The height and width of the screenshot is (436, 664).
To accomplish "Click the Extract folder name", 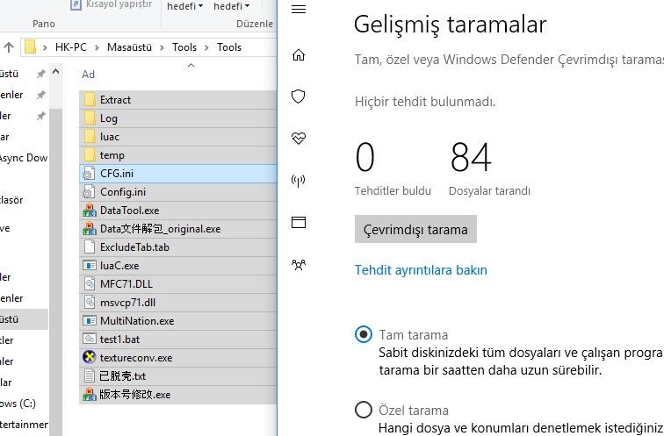I will pyautogui.click(x=115, y=100).
